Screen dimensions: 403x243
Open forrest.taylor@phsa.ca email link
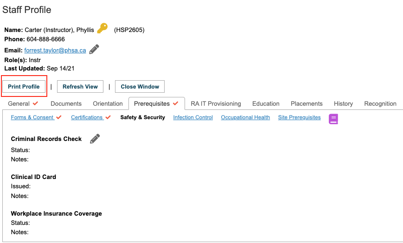coord(55,50)
